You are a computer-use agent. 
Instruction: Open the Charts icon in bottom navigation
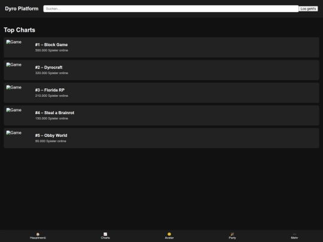point(105,234)
